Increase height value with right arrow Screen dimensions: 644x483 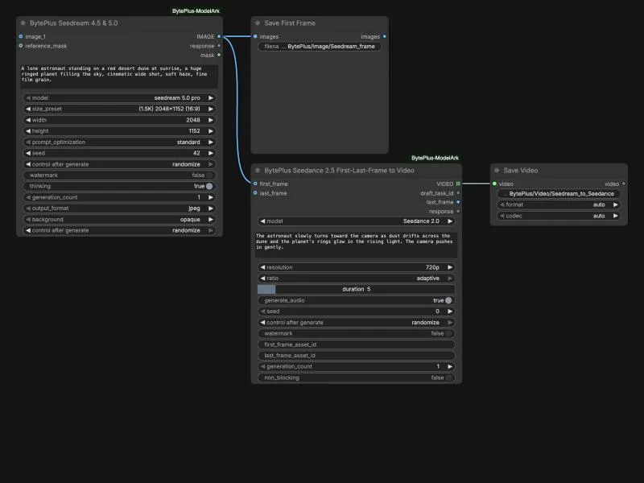point(211,131)
